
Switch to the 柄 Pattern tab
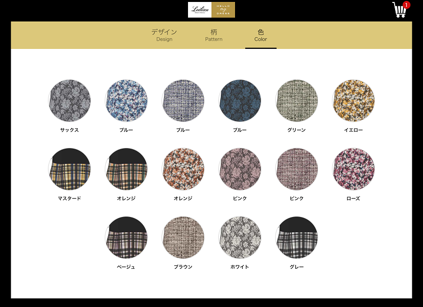click(213, 35)
